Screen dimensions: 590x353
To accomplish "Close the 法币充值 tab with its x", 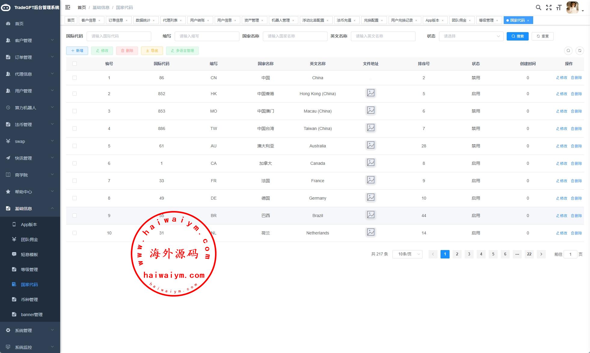I will click(355, 20).
